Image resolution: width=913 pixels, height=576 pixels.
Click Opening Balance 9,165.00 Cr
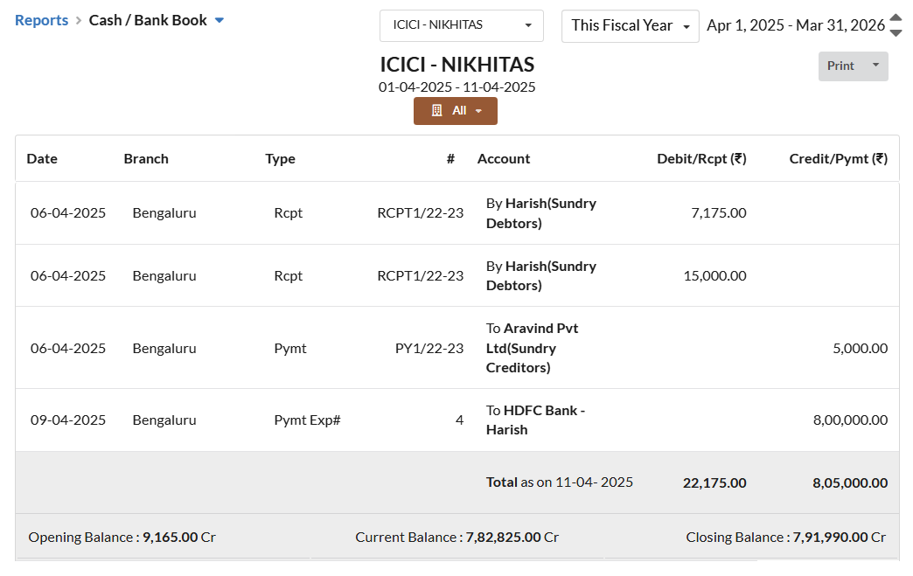click(x=122, y=537)
